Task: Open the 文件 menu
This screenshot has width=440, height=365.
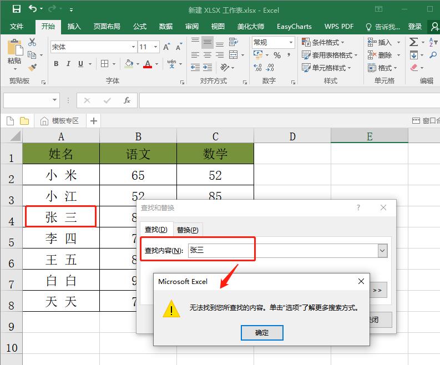Action: tap(17, 27)
